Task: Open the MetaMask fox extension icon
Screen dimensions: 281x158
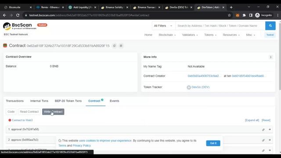Action: click(x=238, y=15)
